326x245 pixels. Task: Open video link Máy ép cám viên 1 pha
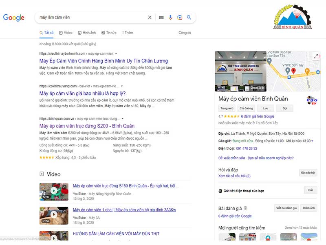[124, 210]
